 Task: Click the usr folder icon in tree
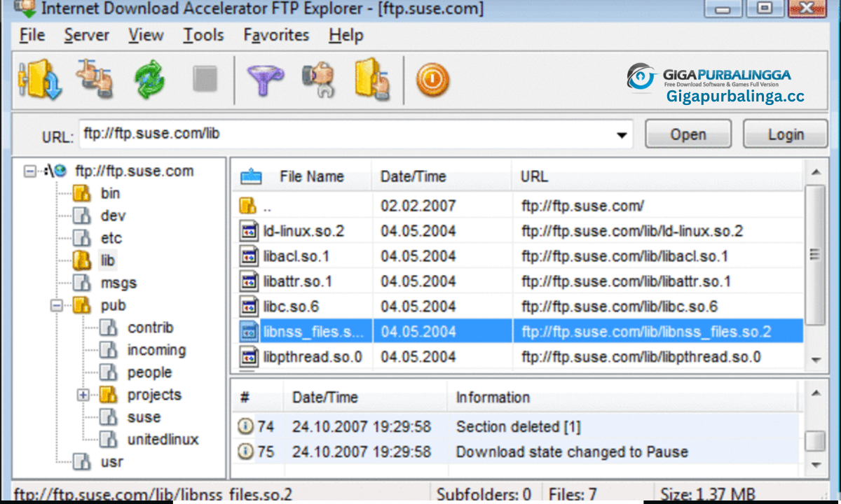point(83,462)
